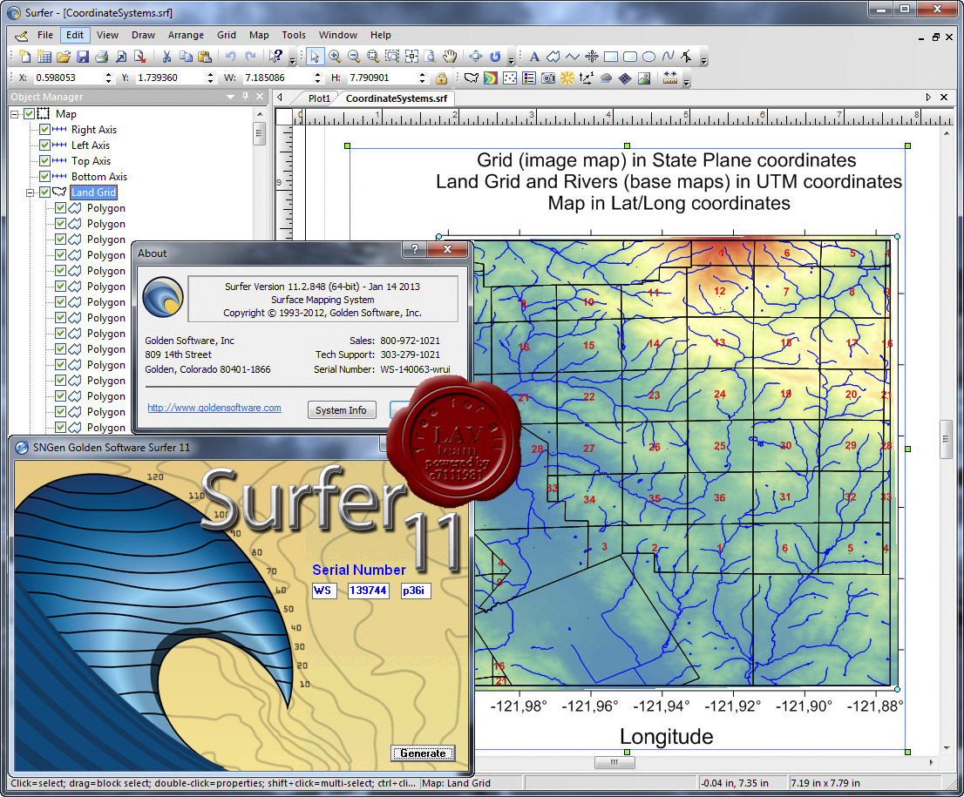Select the Text tool (A icon)
The image size is (964, 797).
pyautogui.click(x=534, y=57)
